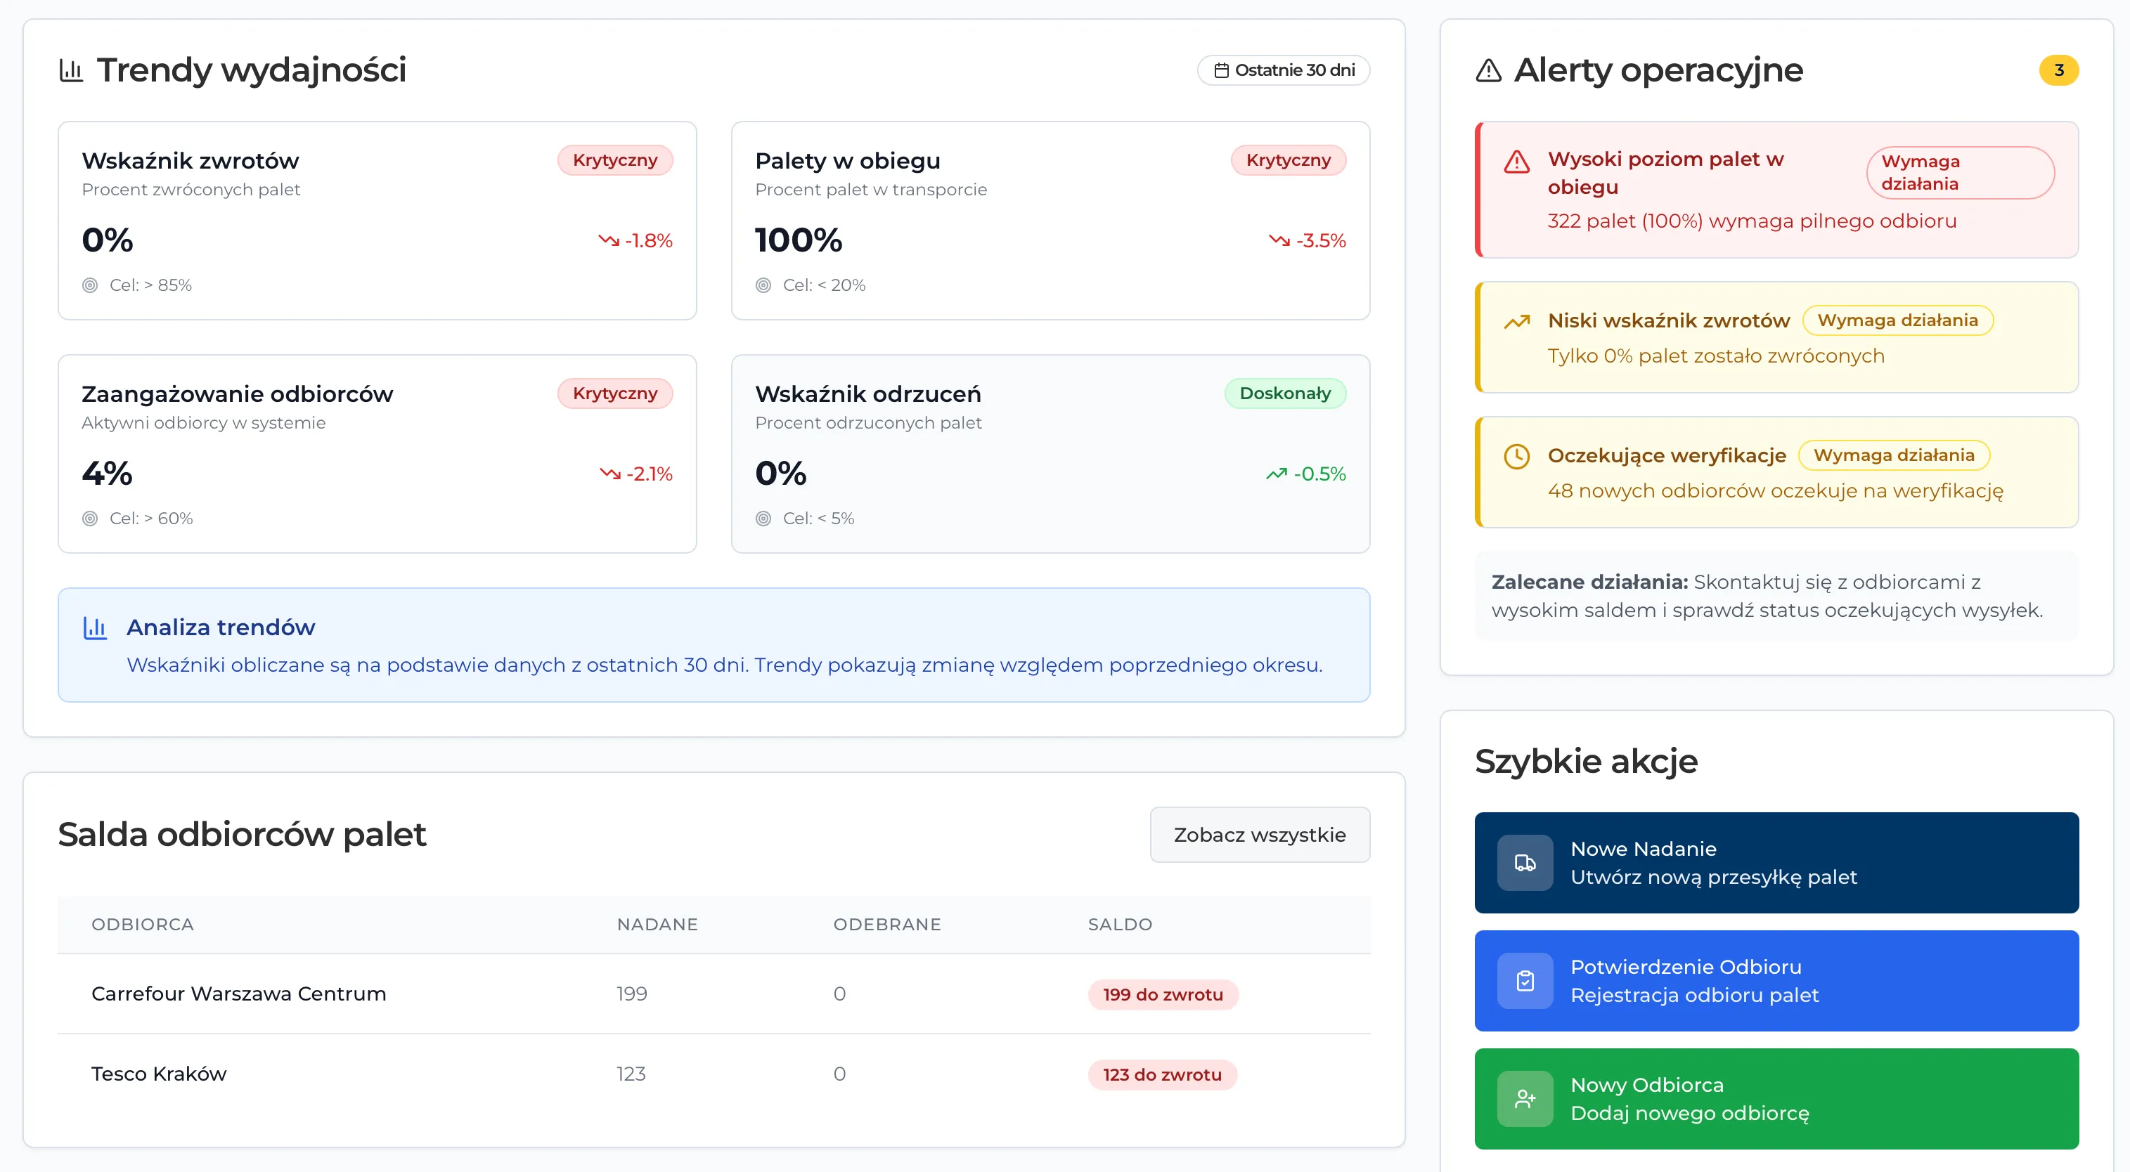Open the Ostatnie 30 dni period selector

tap(1284, 70)
